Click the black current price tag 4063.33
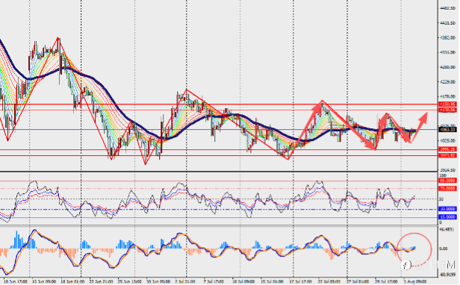The image size is (460, 285). point(447,129)
